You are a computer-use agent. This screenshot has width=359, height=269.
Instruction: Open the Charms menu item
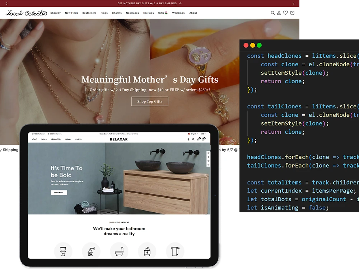click(117, 13)
